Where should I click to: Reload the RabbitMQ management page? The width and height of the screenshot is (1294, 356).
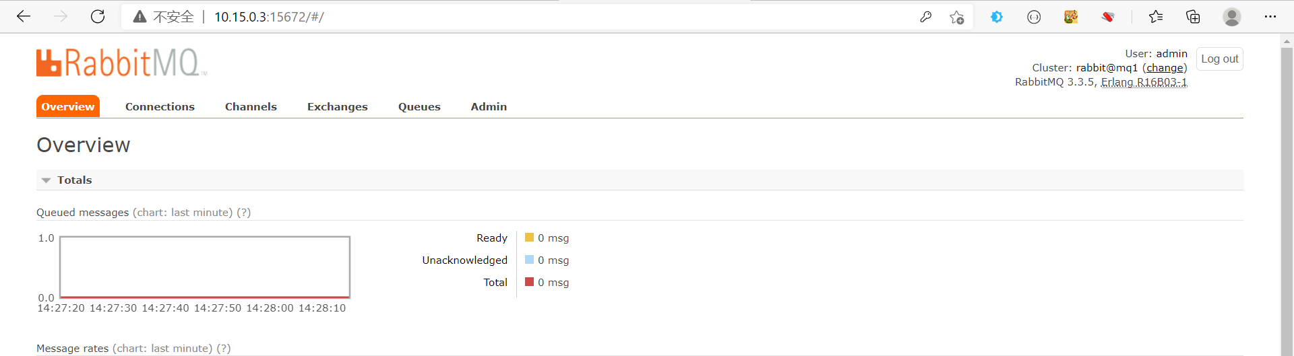click(98, 17)
